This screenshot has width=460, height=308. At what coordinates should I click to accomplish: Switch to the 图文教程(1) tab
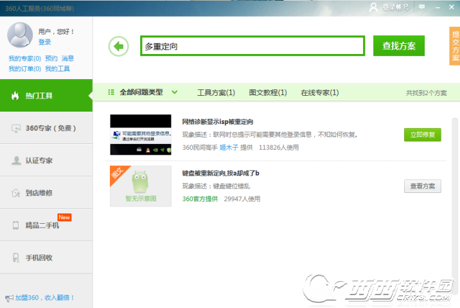pos(268,93)
